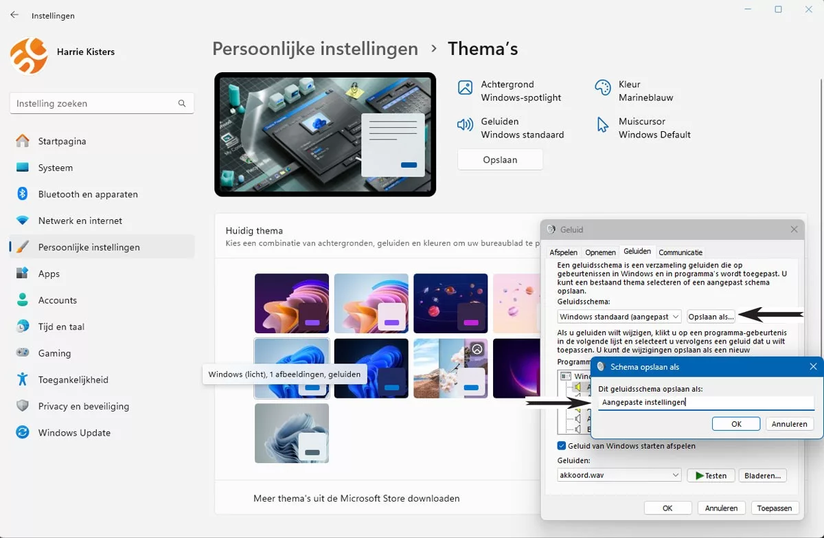The image size is (824, 538).
Task: Go back with the arrow beside Instellingen
Action: pos(14,14)
